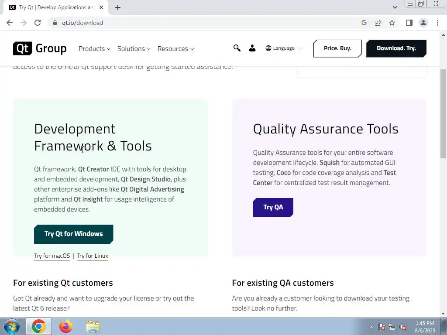Viewport: 447px width, 335px height.
Task: Open the taskbar clock and date
Action: 425,327
